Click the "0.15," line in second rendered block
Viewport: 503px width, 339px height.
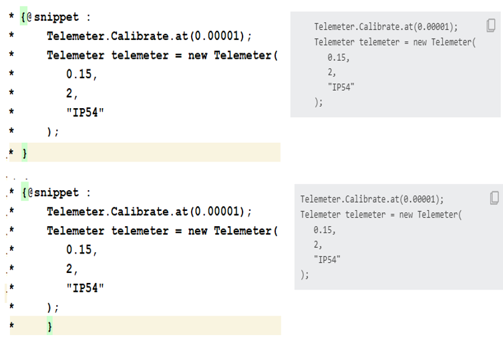[325, 230]
